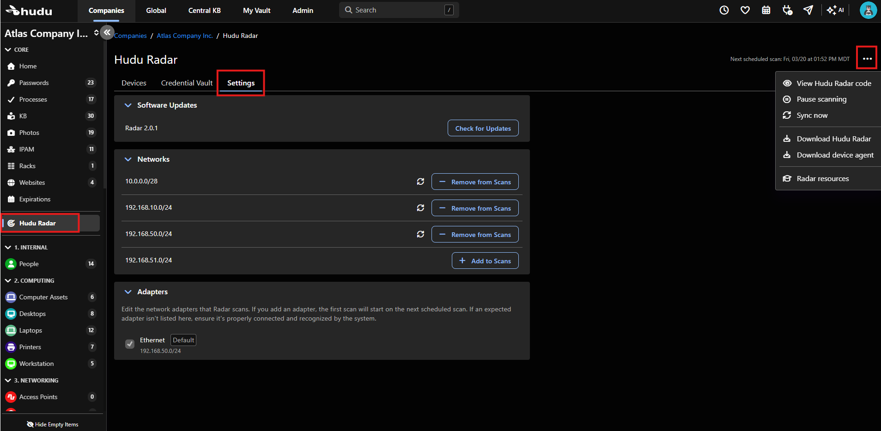Open Websites in the sidebar
The image size is (881, 431).
(x=51, y=182)
